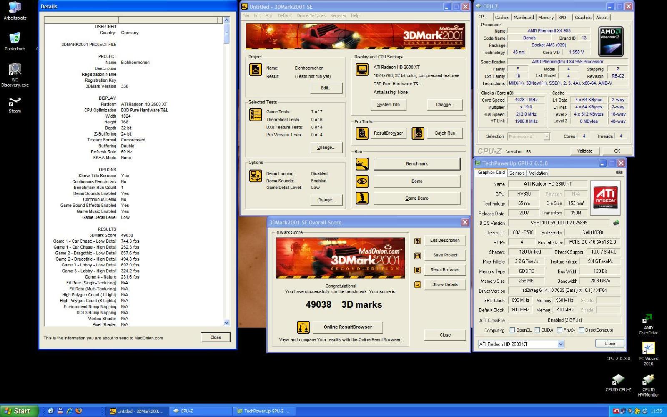Click the OK button in CPU-Z
This screenshot has width=667, height=417.
coord(617,151)
